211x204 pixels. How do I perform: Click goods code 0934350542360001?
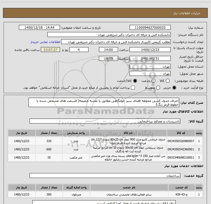point(181,149)
